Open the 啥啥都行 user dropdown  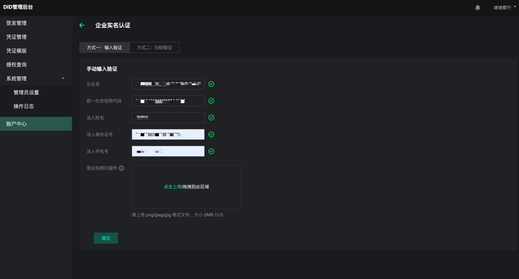click(504, 7)
